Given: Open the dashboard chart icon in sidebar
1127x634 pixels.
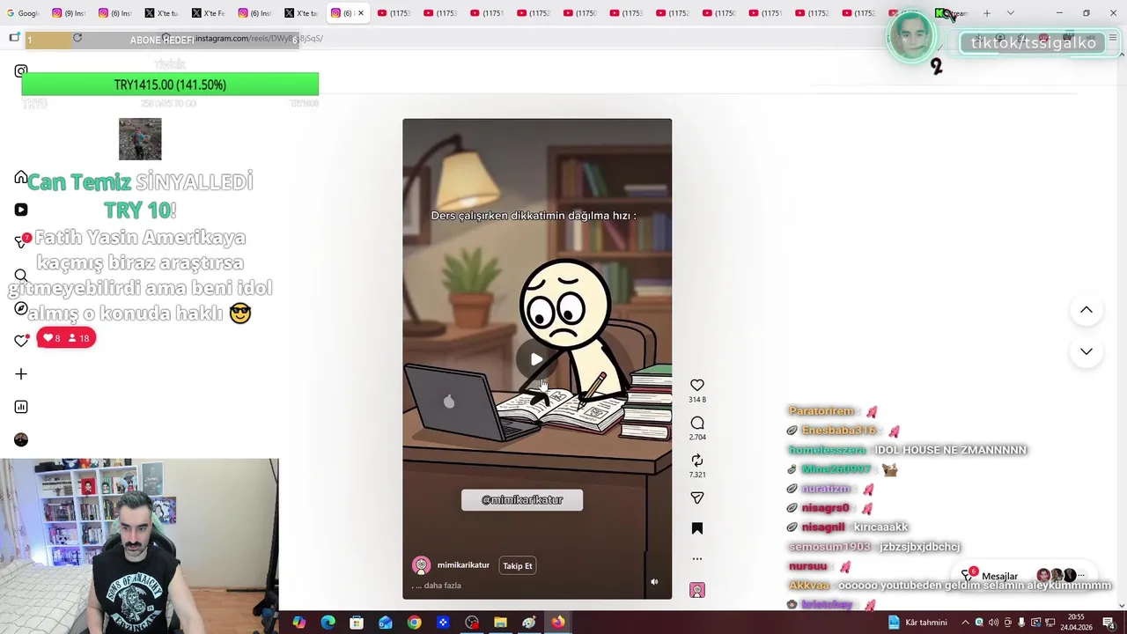Looking at the screenshot, I should pyautogui.click(x=21, y=407).
